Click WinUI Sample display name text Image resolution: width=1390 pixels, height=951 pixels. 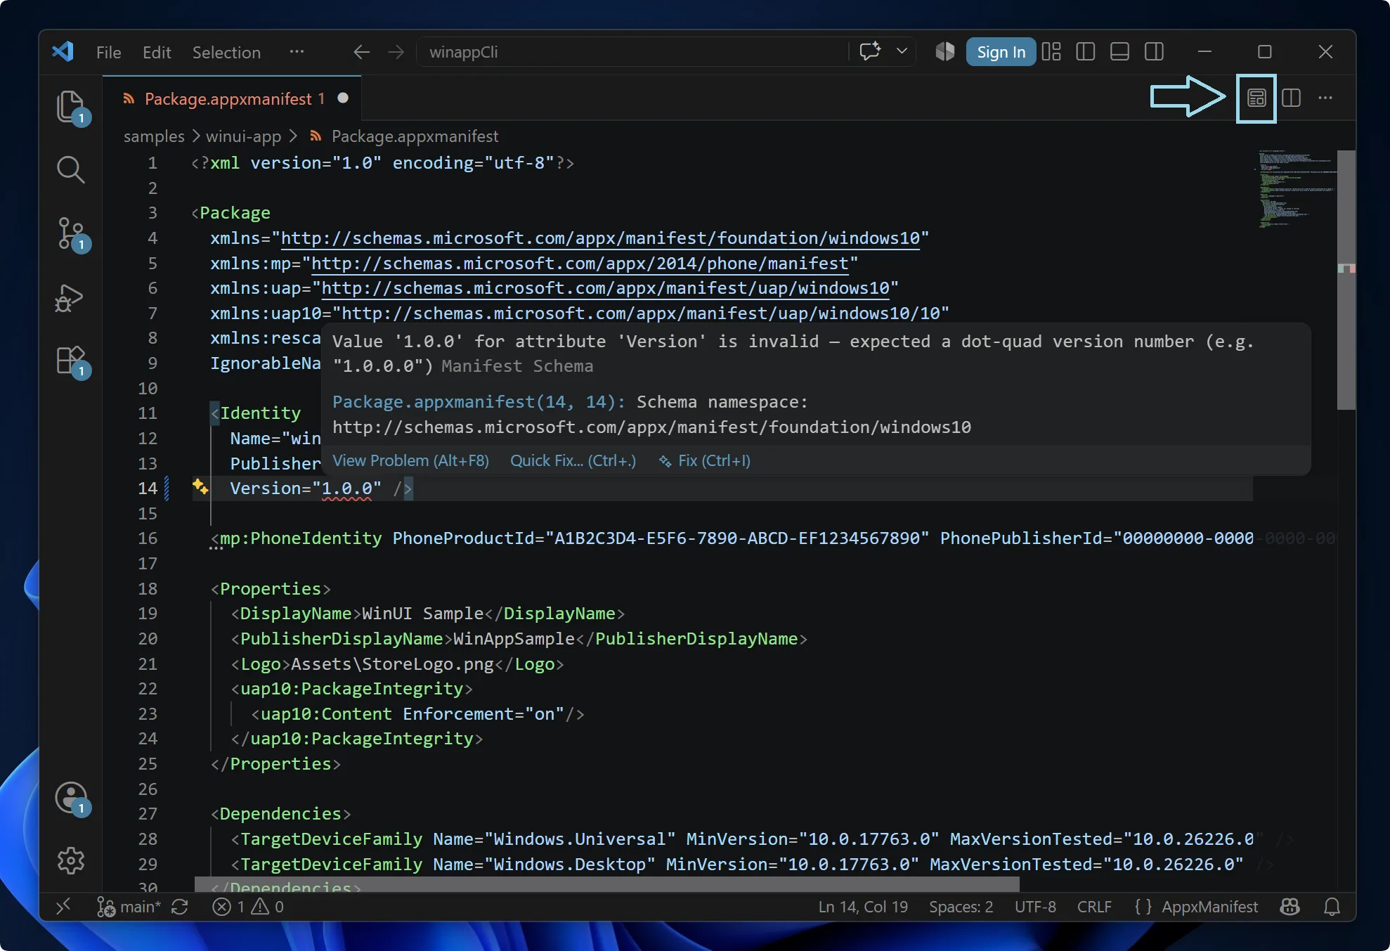[422, 614]
